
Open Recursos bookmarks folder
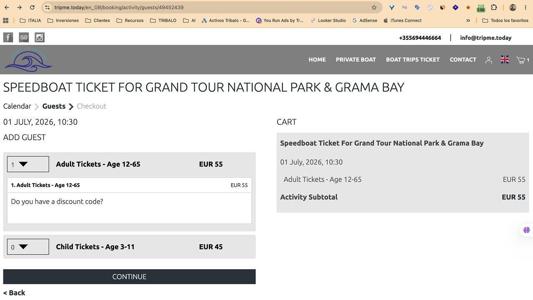(x=130, y=20)
